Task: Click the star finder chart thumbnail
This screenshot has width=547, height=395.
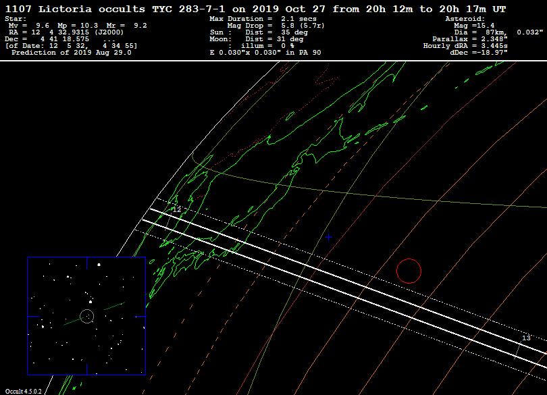Action: (86, 316)
